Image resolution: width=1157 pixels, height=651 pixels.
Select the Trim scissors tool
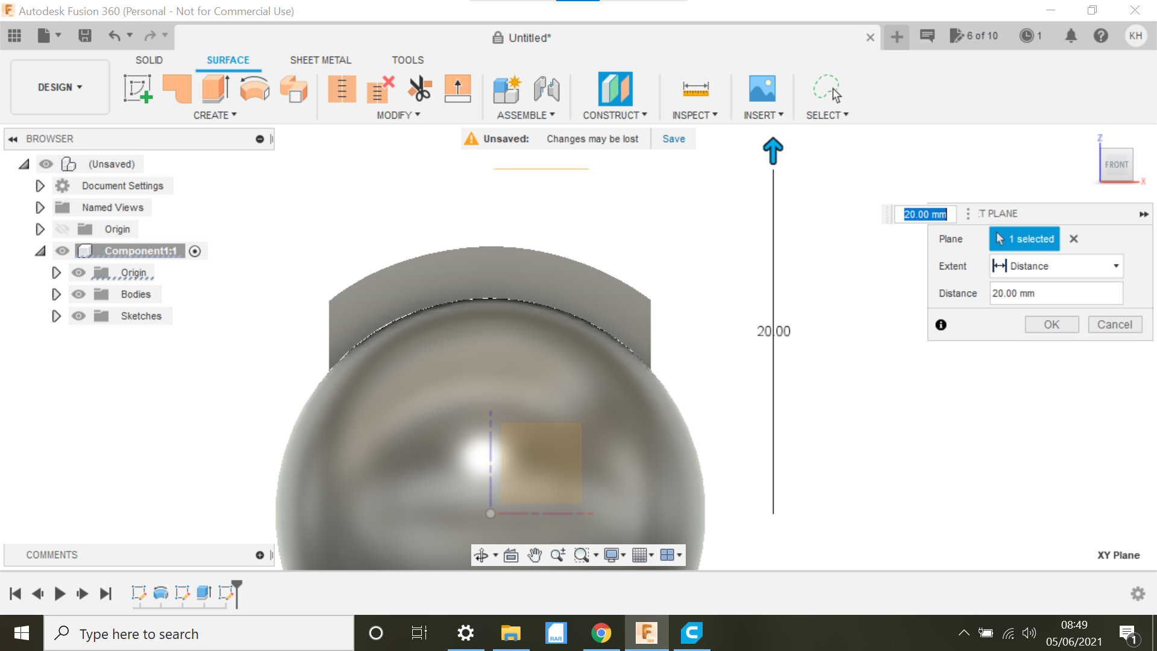419,89
